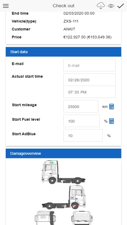Click the vehicle value ZXS-111
The height and width of the screenshot is (225, 127).
[71, 21]
